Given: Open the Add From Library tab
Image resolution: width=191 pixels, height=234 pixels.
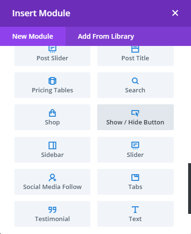Looking at the screenshot, I should click(106, 36).
